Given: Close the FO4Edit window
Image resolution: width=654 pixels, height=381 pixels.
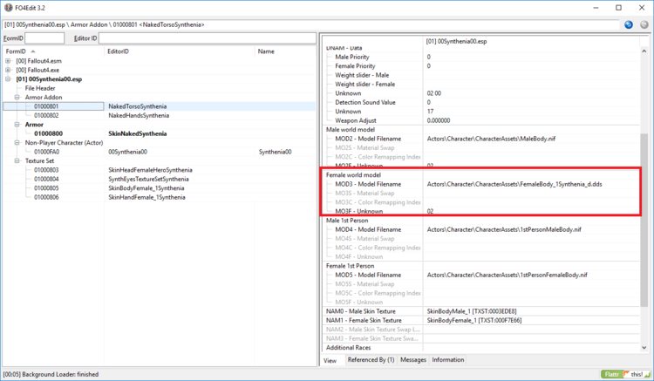Looking at the screenshot, I should click(642, 8).
